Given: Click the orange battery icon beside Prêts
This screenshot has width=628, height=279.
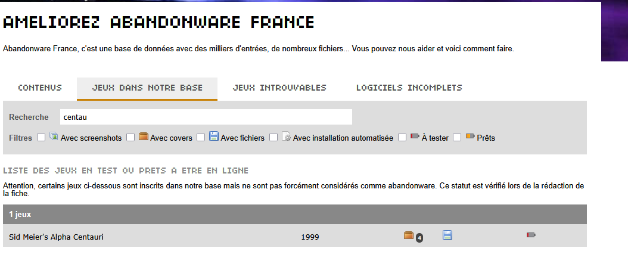Looking at the screenshot, I should 470,136.
